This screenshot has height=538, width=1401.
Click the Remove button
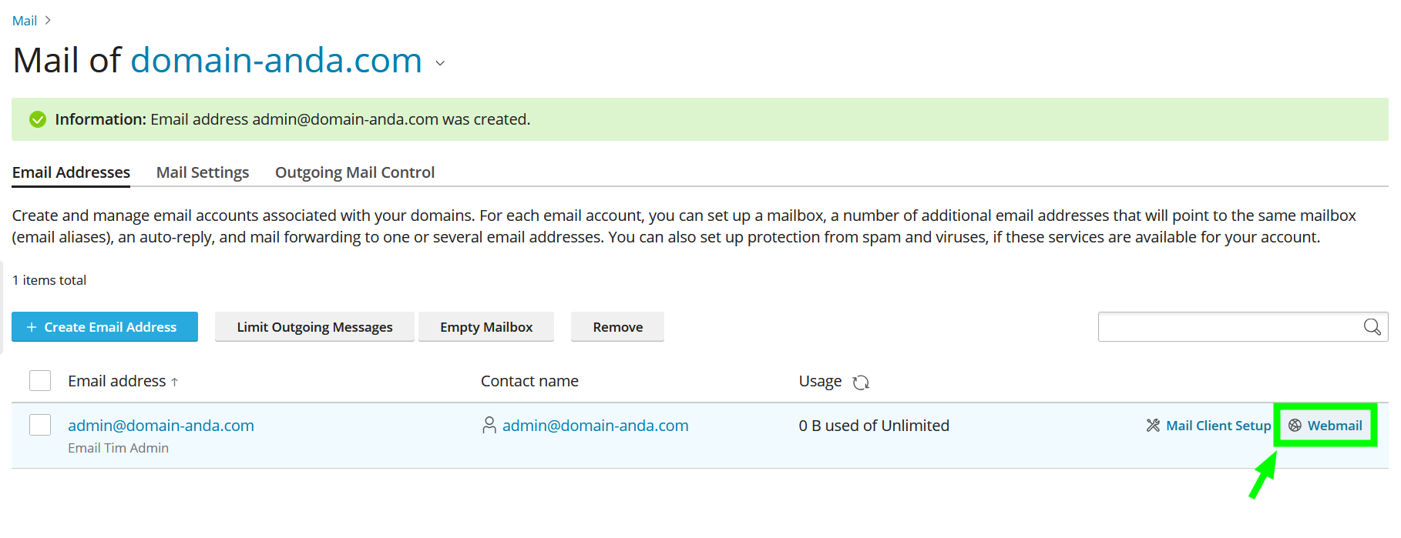[x=617, y=327]
